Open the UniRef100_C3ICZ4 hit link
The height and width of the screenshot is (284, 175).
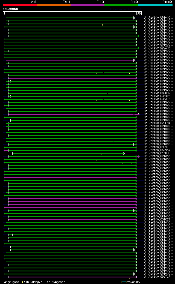(157, 220)
